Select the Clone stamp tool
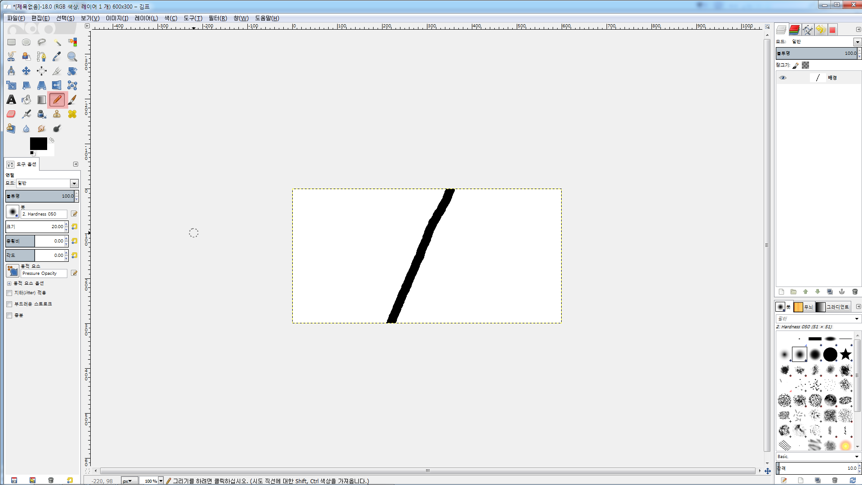This screenshot has width=862, height=485. (57, 114)
